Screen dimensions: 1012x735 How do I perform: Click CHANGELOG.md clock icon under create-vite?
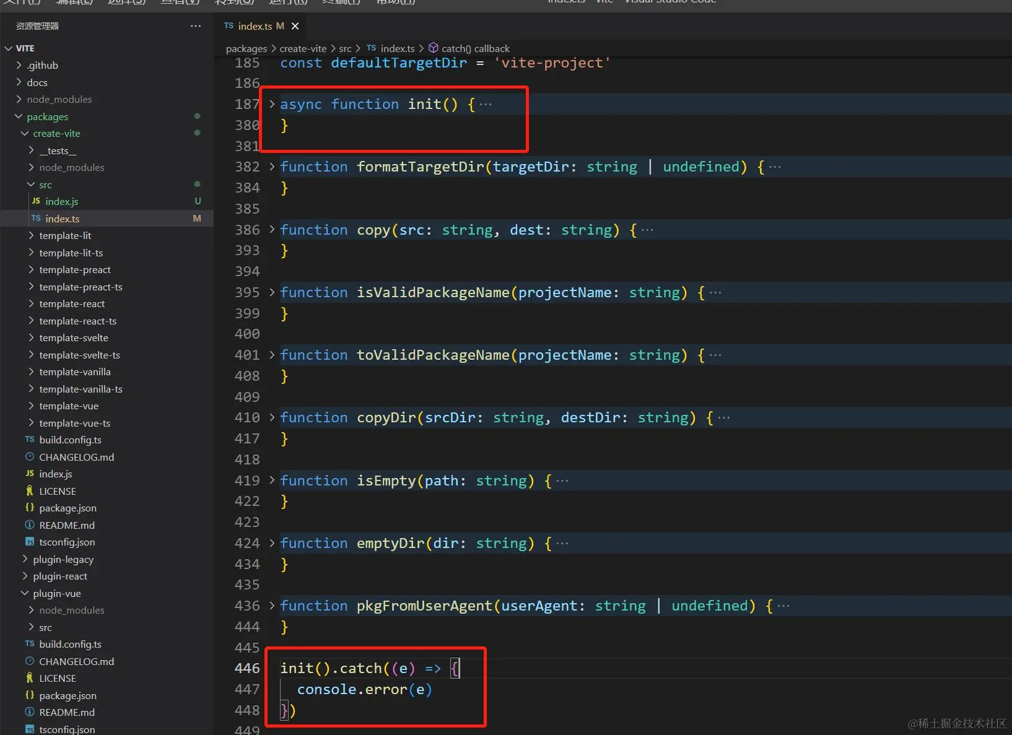[x=30, y=457]
